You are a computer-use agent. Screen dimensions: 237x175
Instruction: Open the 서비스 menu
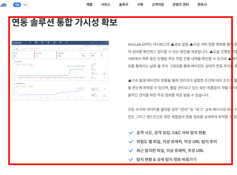click(106, 4)
